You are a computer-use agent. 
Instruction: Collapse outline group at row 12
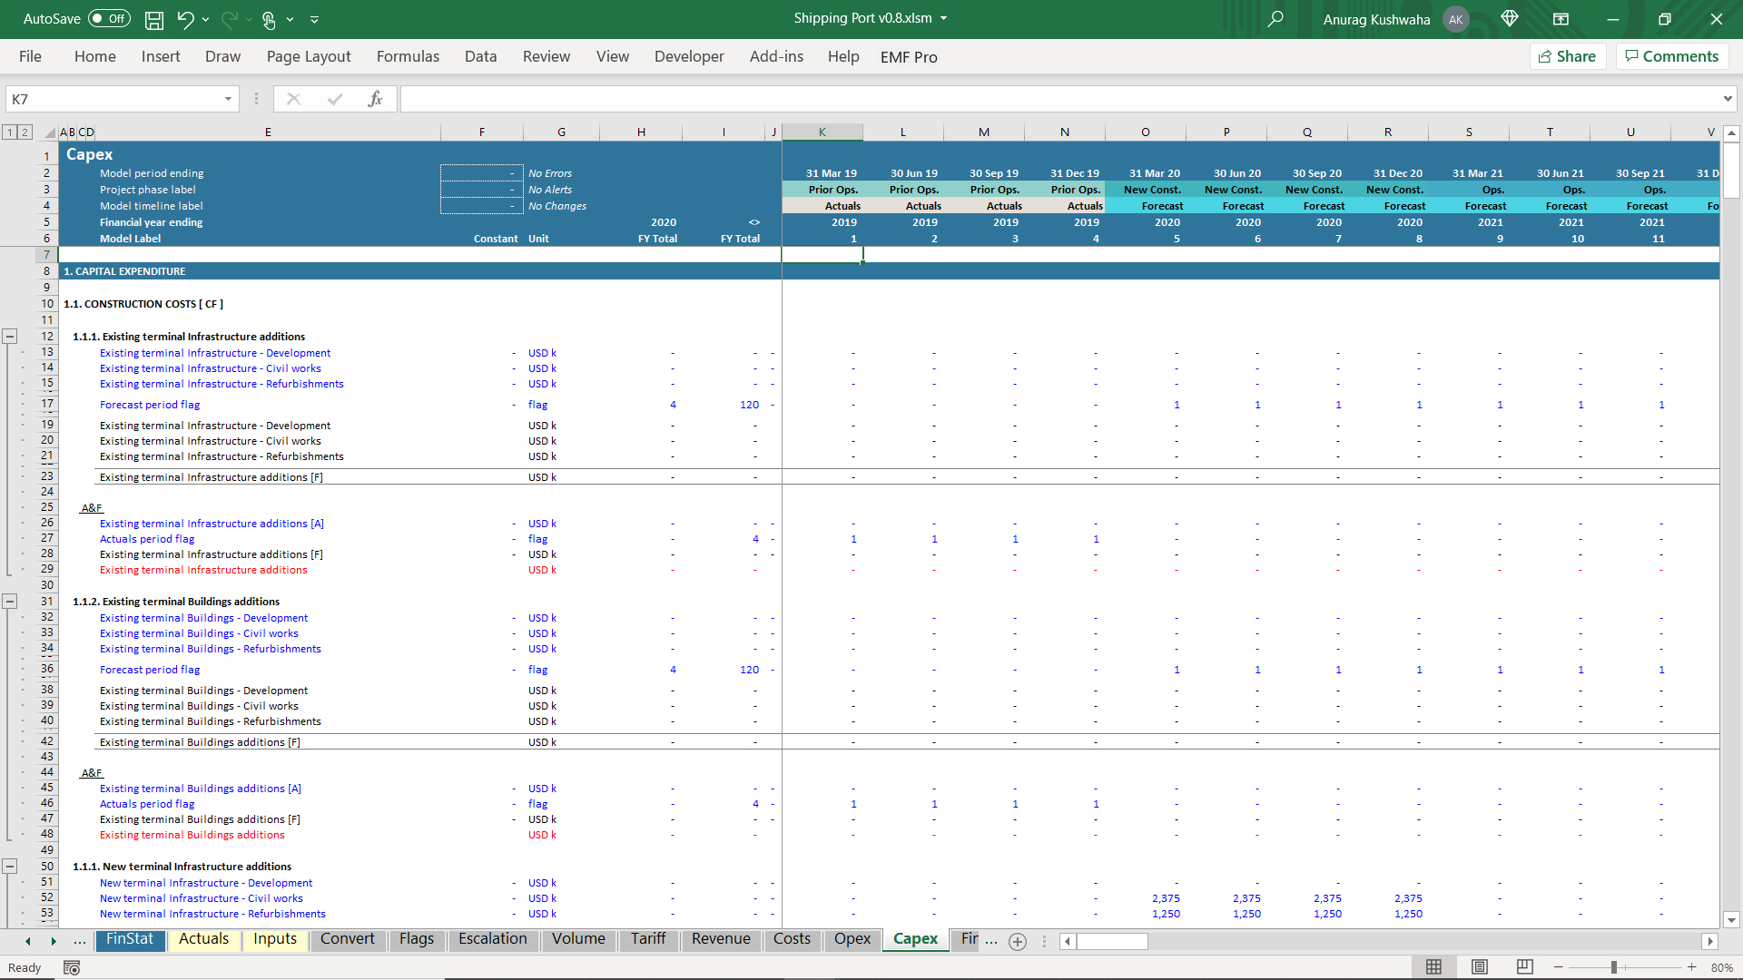coord(10,337)
